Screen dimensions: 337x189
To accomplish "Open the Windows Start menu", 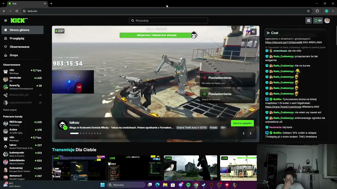I will coord(102,185).
